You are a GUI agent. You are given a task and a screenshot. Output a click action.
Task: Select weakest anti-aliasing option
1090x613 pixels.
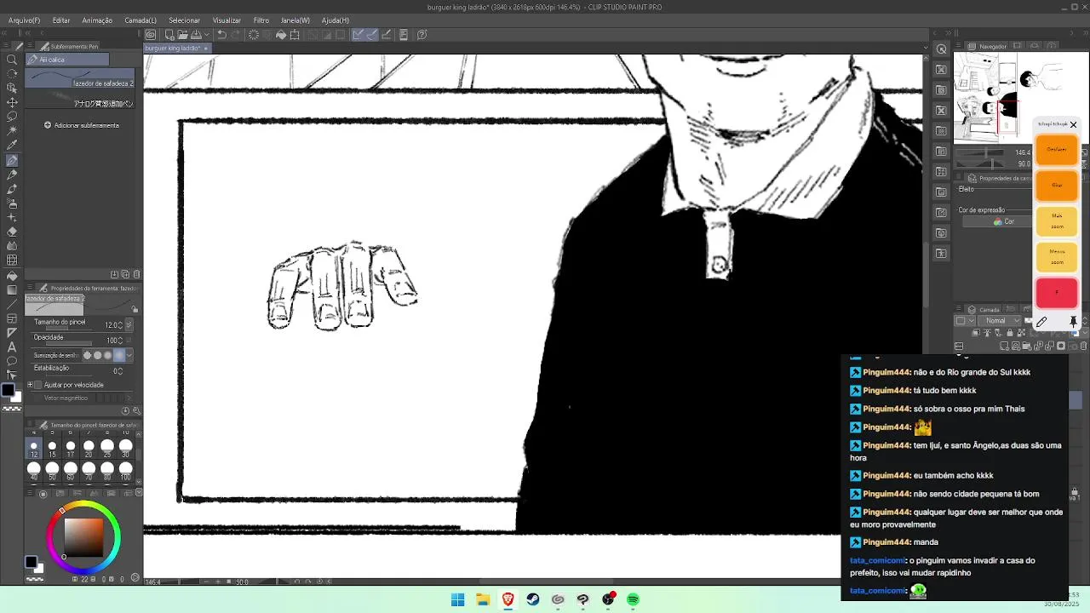(87, 355)
